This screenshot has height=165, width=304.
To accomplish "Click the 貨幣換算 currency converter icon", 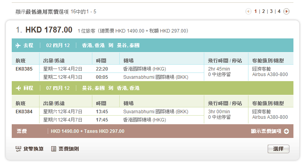I will pos(18,149).
